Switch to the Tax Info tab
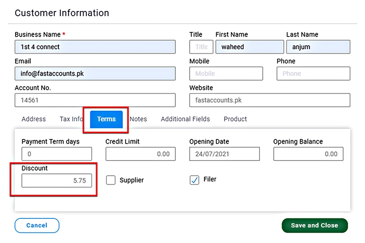 tap(71, 119)
